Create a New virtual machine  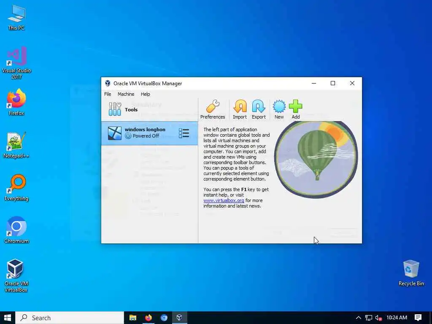[x=279, y=109]
